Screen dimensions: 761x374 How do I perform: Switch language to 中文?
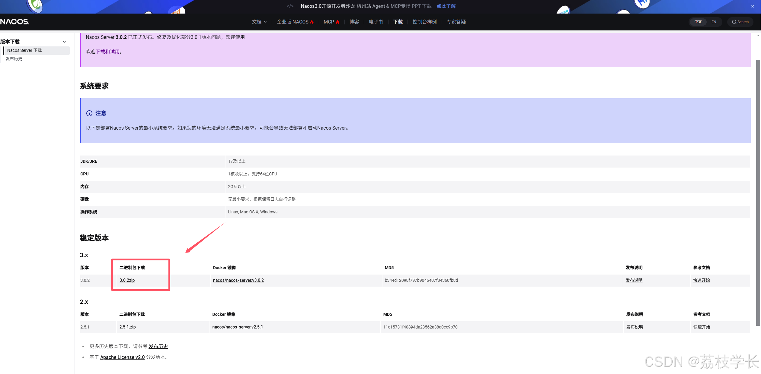(698, 22)
